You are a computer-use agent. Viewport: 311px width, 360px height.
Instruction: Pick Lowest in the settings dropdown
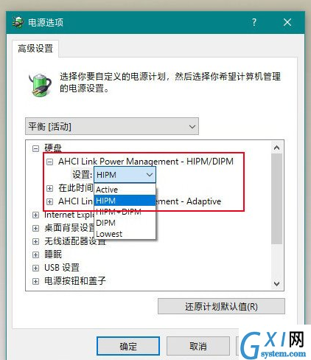(x=125, y=234)
